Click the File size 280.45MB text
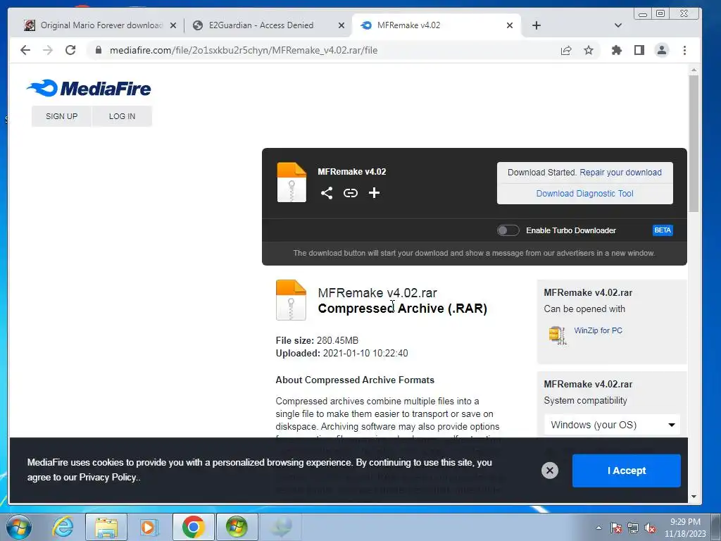721x541 pixels. 317,340
